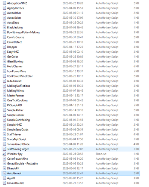Select the last GmaulDouble file name
The width and height of the screenshot is (149, 187).
click(x=16, y=183)
